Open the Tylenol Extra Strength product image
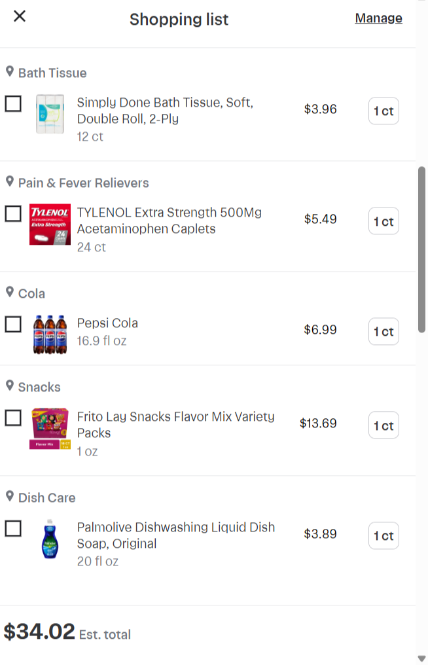 (x=50, y=225)
